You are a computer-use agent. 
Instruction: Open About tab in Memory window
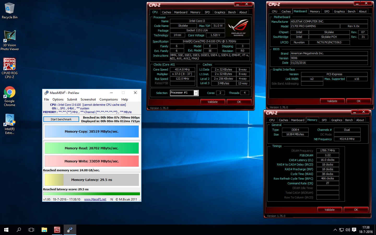point(360,120)
